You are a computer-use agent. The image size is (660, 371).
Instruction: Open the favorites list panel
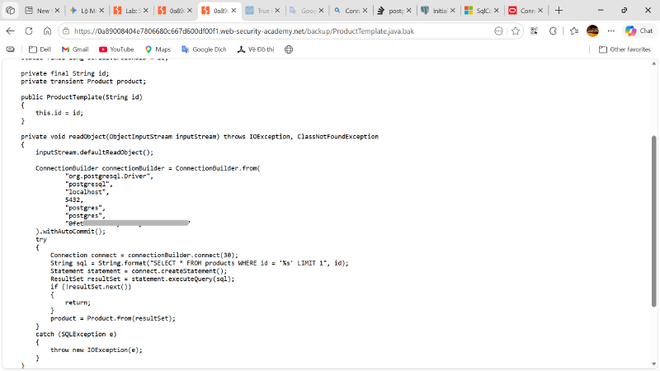pyautogui.click(x=573, y=31)
